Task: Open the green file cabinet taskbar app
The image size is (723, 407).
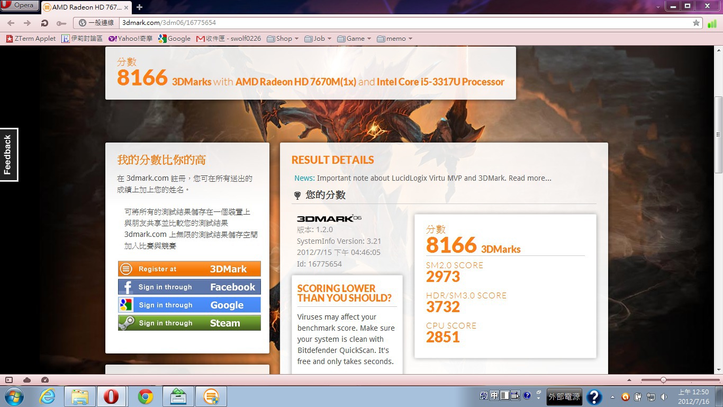Action: coord(178,396)
